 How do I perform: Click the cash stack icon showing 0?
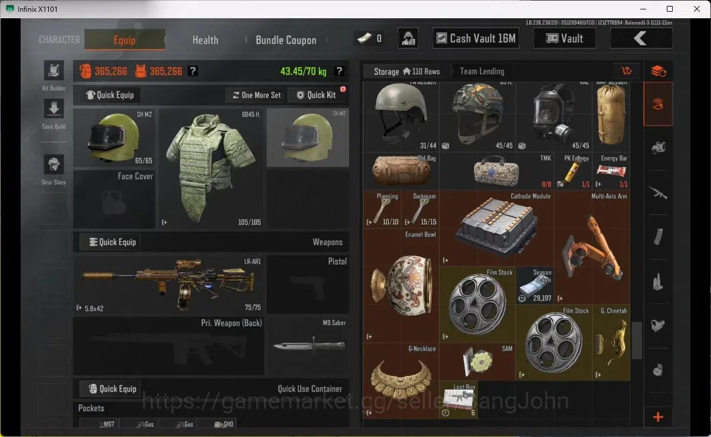pos(364,39)
